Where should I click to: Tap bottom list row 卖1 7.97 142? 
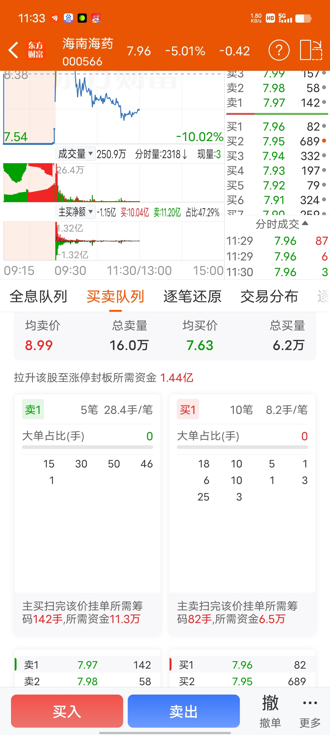pyautogui.click(x=87, y=665)
